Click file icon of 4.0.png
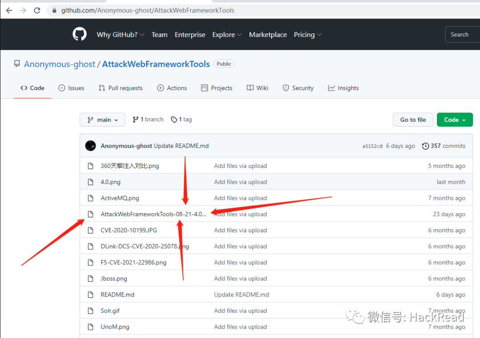 [x=90, y=182]
